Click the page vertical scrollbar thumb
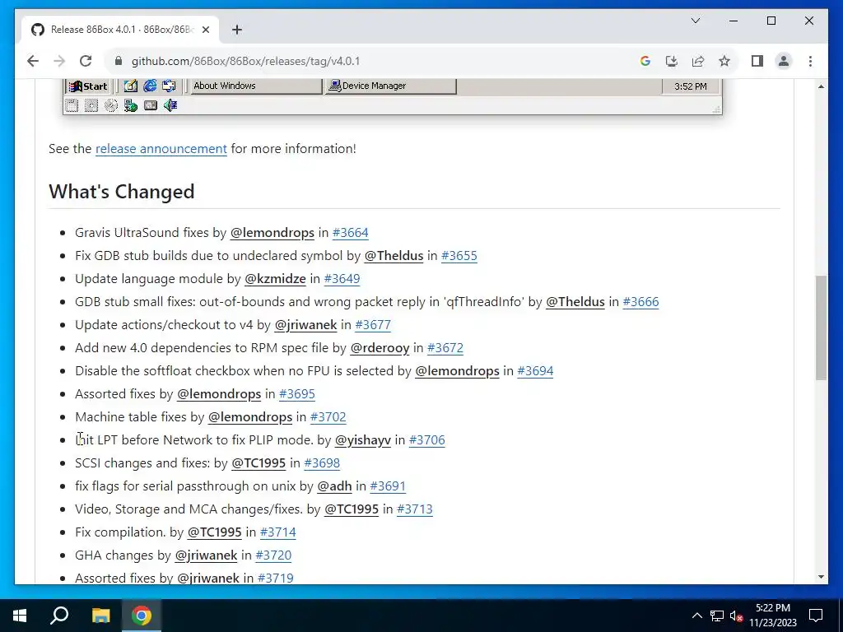 (821, 328)
